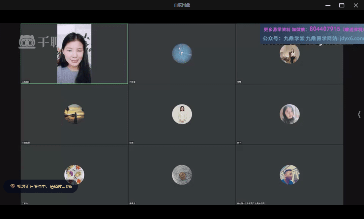Click the blue circular avatar in top-middle tile
364x219 pixels.
pos(182,54)
